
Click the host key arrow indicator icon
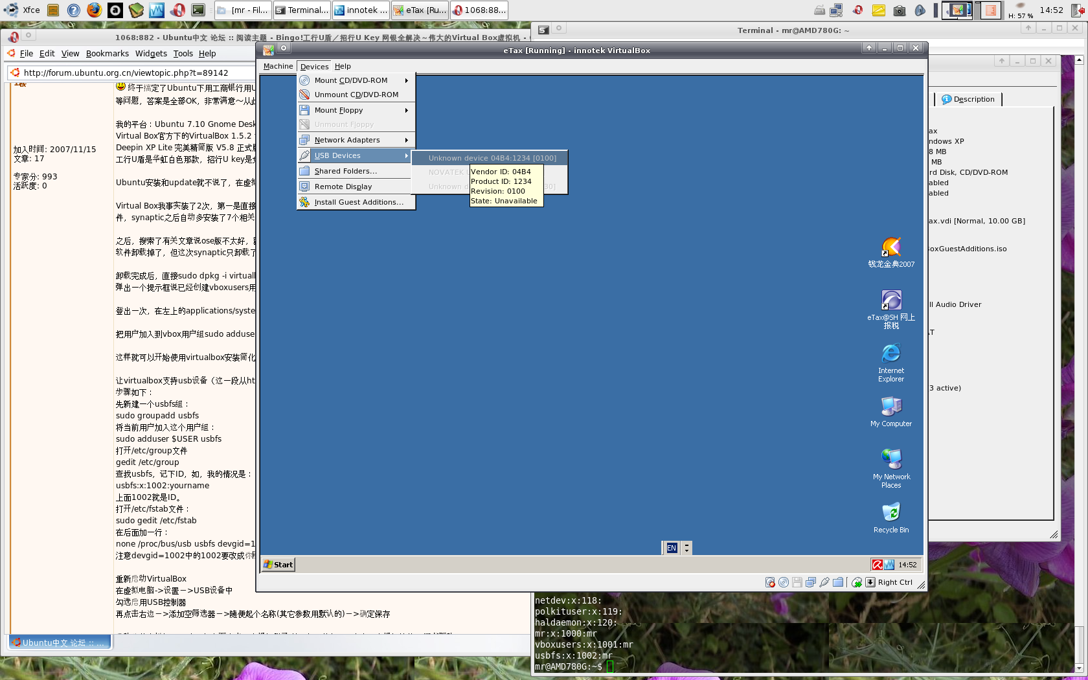pos(870,582)
